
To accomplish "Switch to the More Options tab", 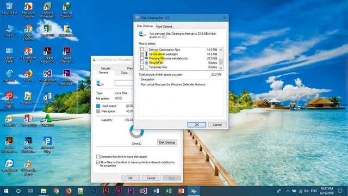I will click(164, 27).
